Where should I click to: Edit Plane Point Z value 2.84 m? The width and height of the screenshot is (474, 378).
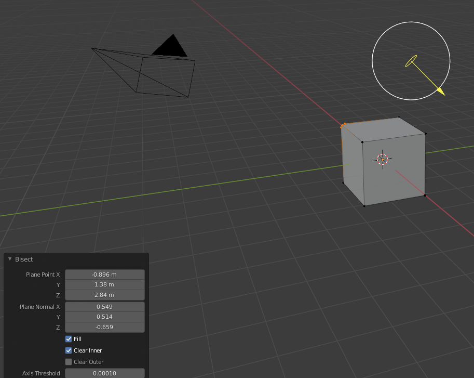tap(104, 295)
